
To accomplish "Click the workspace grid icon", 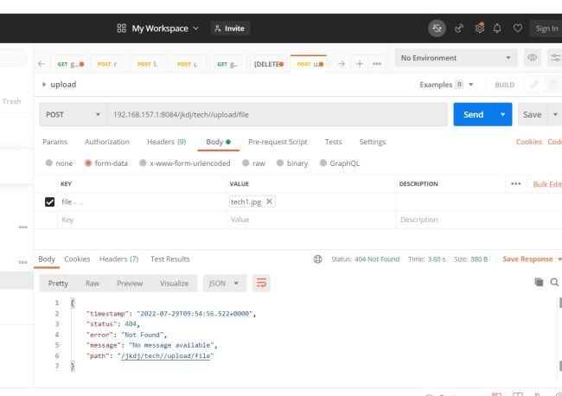I will tap(122, 29).
